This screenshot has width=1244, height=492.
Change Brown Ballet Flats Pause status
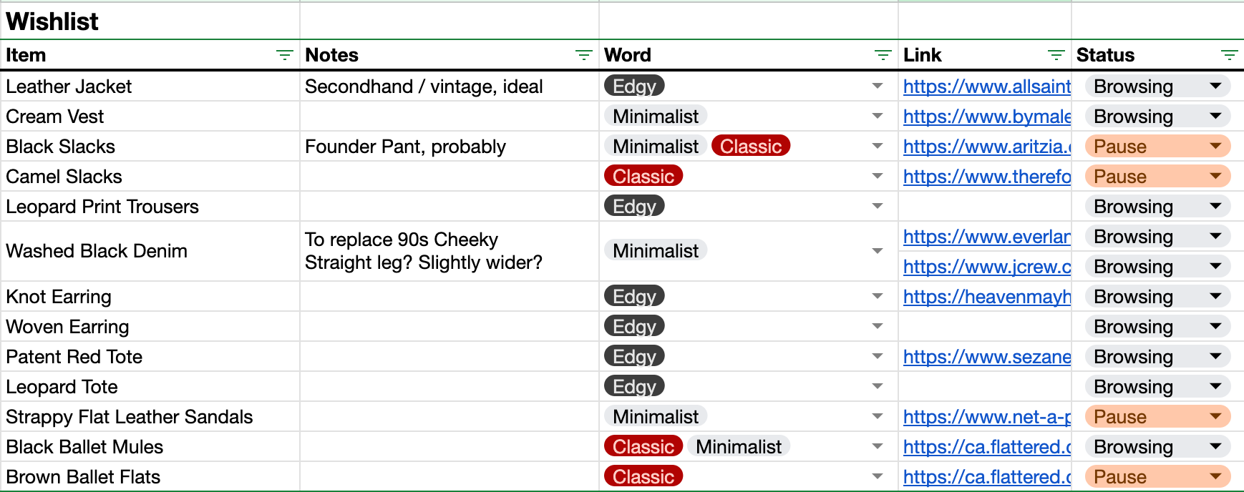(x=1158, y=476)
